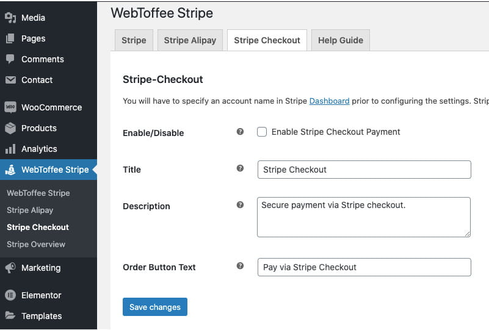Viewport: 489px width, 330px height.
Task: Switch to the Stripe tab
Action: pyautogui.click(x=134, y=40)
